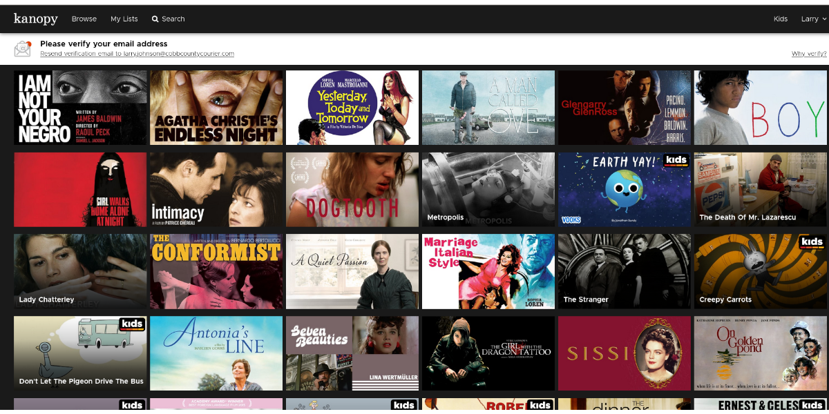Open I Am Not Your Negro
The image size is (829, 414).
(x=80, y=107)
